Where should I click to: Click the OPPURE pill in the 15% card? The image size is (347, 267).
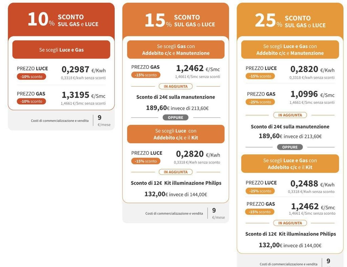[x=176, y=117]
